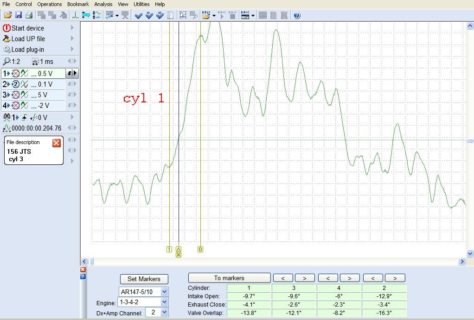
Task: Click the right arrow button above cylinder 2
Action: pos(395,278)
